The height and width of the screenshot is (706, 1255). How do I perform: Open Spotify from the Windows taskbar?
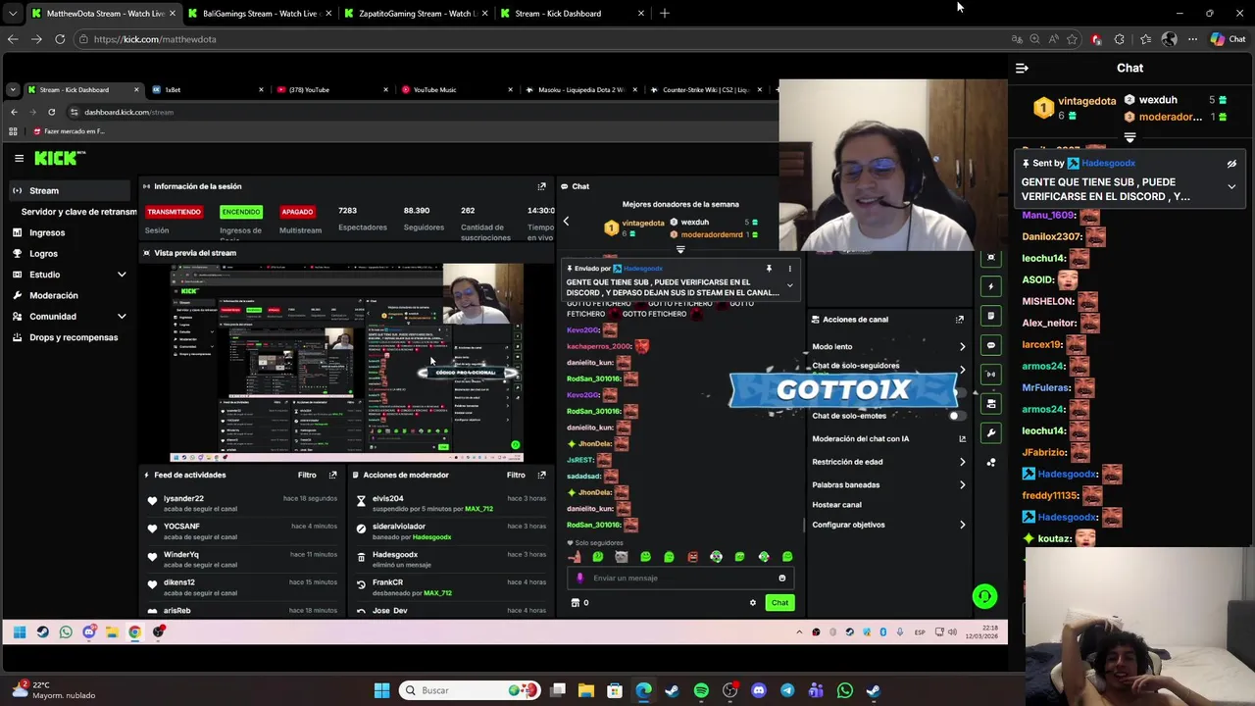[x=701, y=690]
